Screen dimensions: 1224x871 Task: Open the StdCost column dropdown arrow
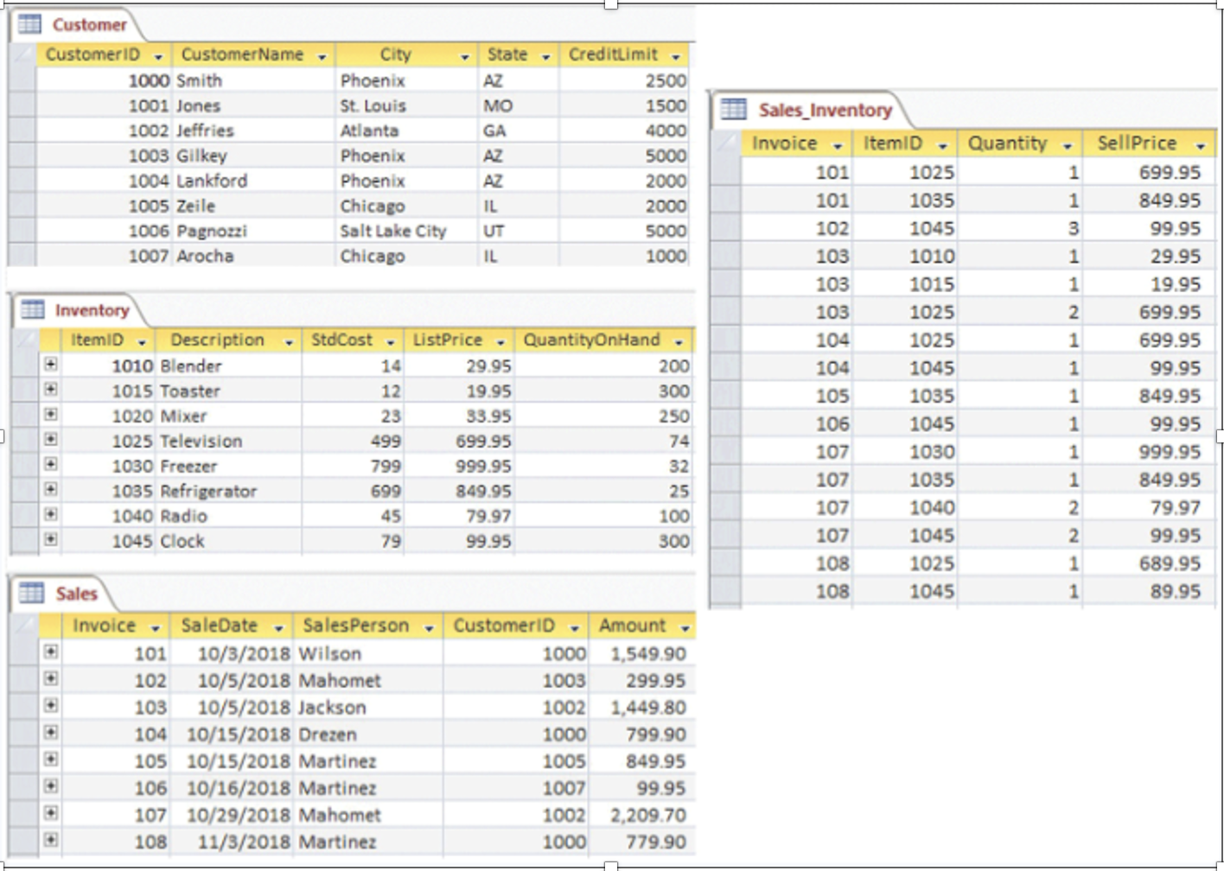point(390,342)
